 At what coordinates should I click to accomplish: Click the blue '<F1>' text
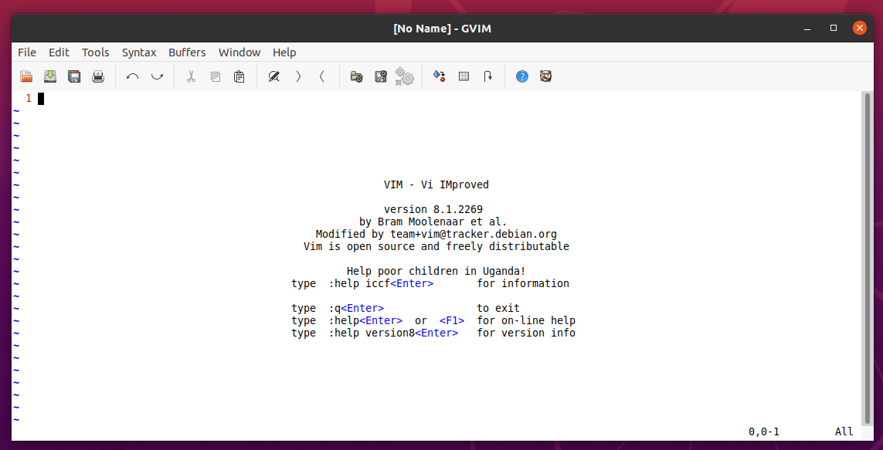click(x=452, y=320)
